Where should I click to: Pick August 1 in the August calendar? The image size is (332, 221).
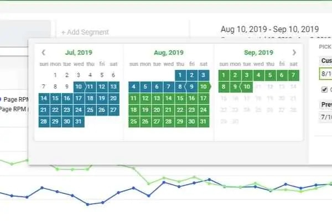click(180, 75)
